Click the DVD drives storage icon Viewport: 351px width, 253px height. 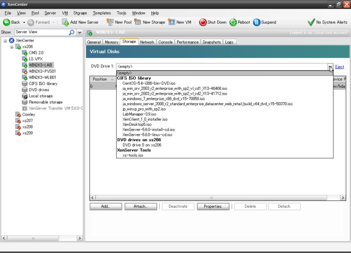click(x=25, y=90)
